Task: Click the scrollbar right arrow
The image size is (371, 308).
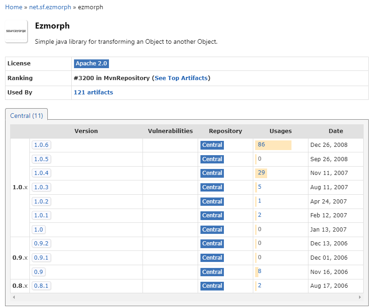Action: tap(360, 297)
